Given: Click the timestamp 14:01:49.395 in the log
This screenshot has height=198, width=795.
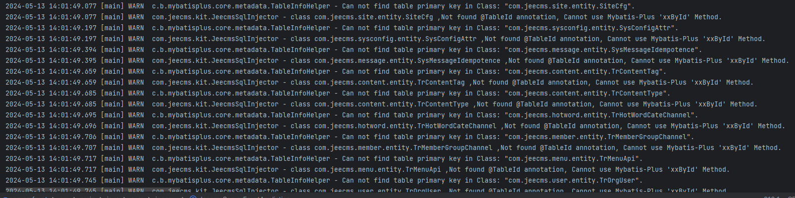Looking at the screenshot, I should coord(73,60).
